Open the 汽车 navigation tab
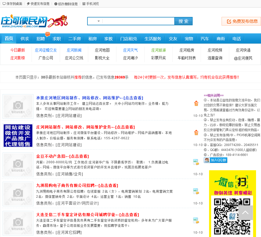The height and width of the screenshot is (237, 261). pyautogui.click(x=205, y=39)
